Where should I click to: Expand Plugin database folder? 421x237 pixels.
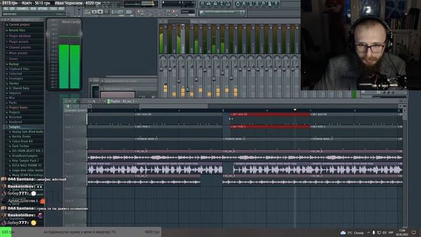(20, 36)
